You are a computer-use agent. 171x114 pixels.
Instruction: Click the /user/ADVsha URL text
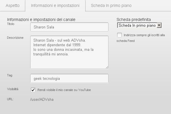(42, 100)
